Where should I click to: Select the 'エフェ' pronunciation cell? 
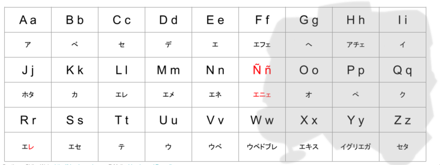click(x=262, y=45)
